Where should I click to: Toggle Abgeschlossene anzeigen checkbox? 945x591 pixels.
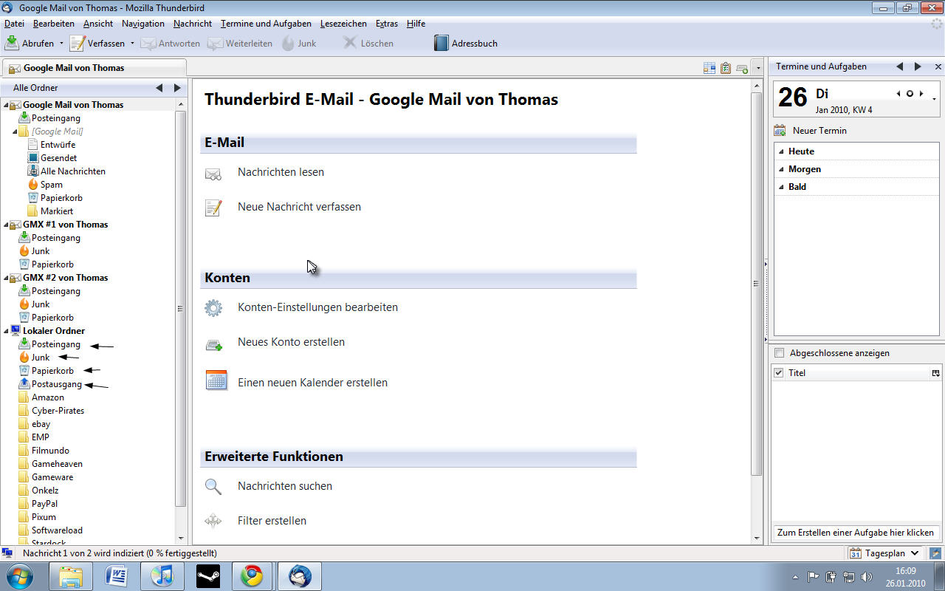click(x=779, y=353)
